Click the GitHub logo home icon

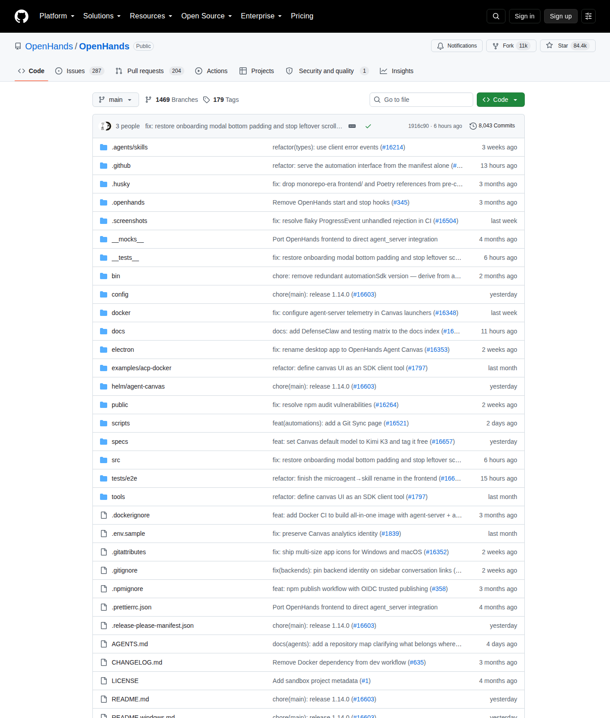(22, 16)
